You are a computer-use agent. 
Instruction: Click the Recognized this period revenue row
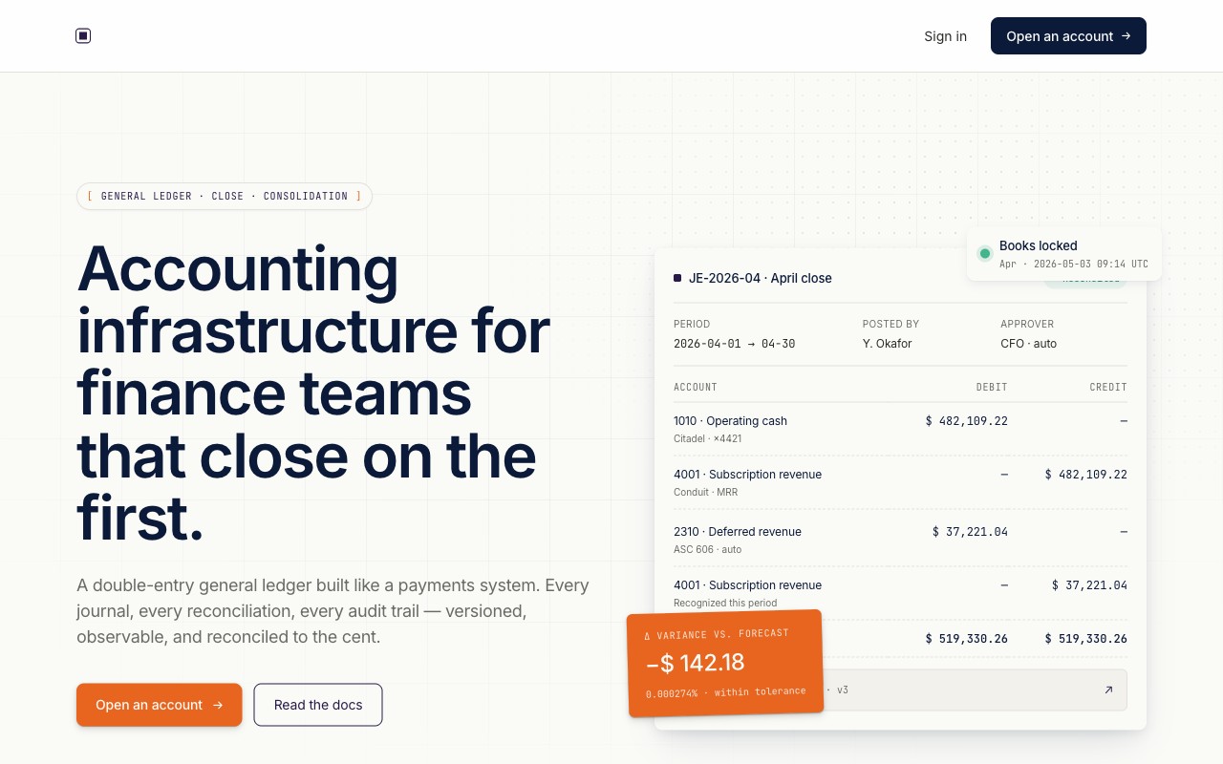900,593
